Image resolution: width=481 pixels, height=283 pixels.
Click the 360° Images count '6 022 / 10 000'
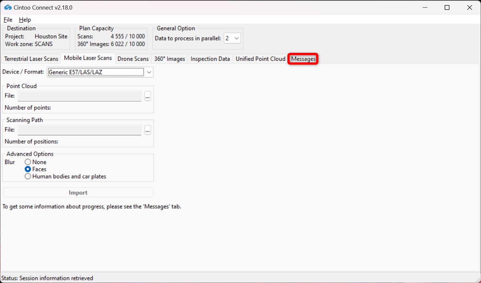click(128, 44)
